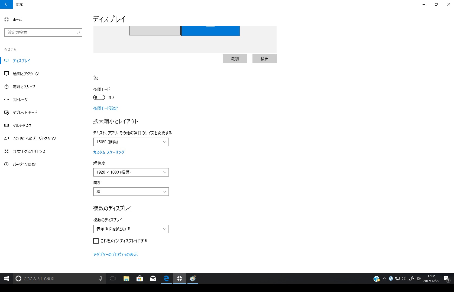The width and height of the screenshot is (454, 292).
Task: Click the Settings gear on the taskbar
Action: tap(179, 278)
